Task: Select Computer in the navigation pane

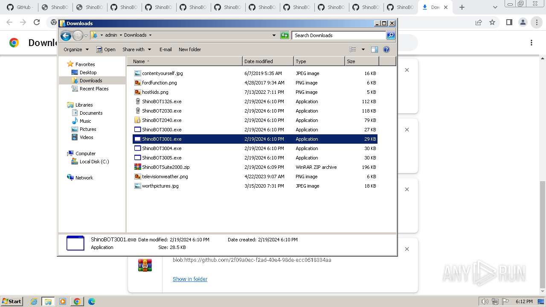Action: click(x=85, y=153)
